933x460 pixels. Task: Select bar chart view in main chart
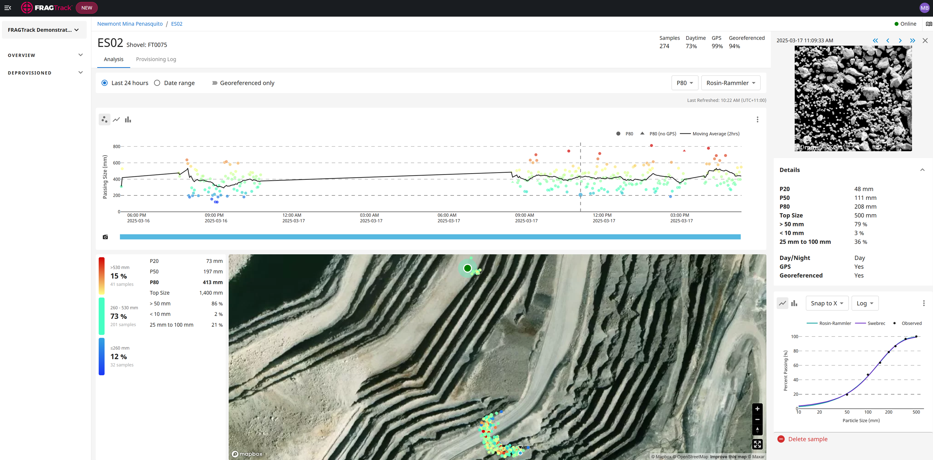128,119
